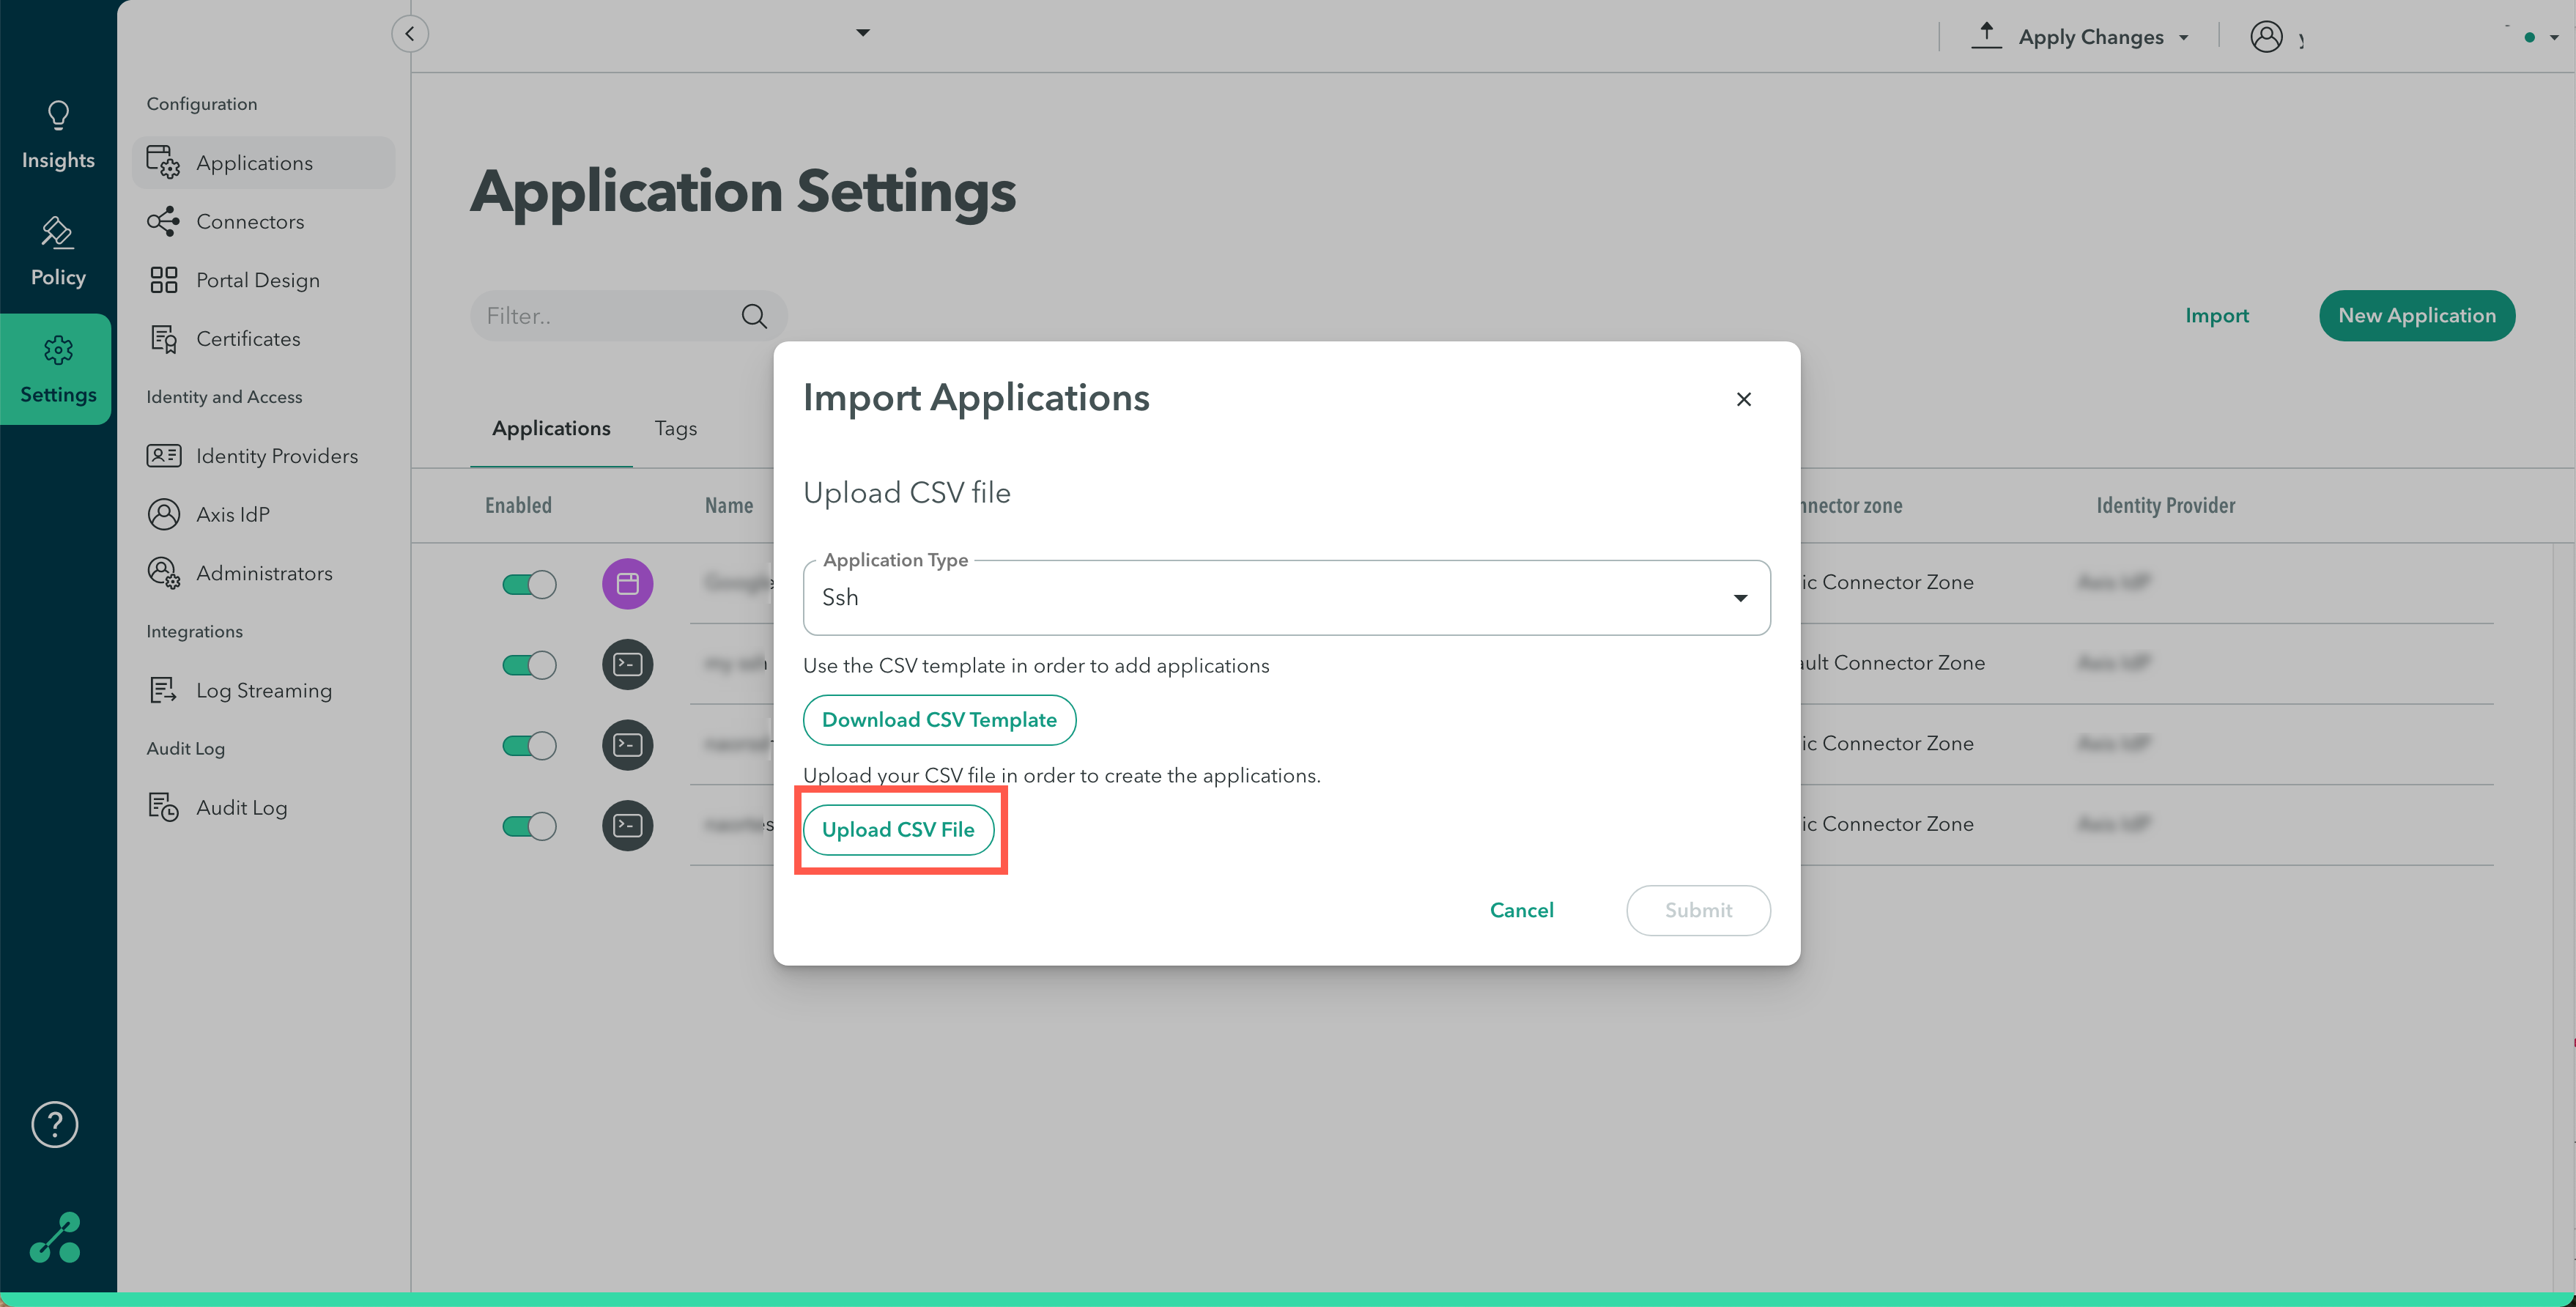Toggle enabled switch for Default Connector Zone row
Image resolution: width=2576 pixels, height=1307 pixels.
[529, 665]
